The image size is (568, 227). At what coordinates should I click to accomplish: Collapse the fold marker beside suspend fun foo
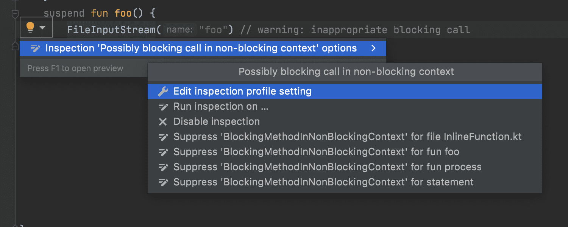click(x=15, y=14)
